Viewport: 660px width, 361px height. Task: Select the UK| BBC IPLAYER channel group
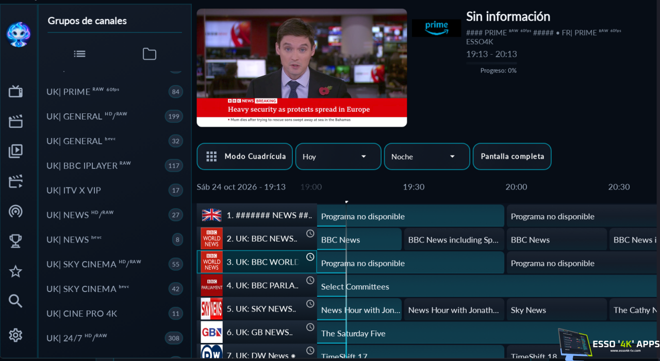click(x=114, y=165)
